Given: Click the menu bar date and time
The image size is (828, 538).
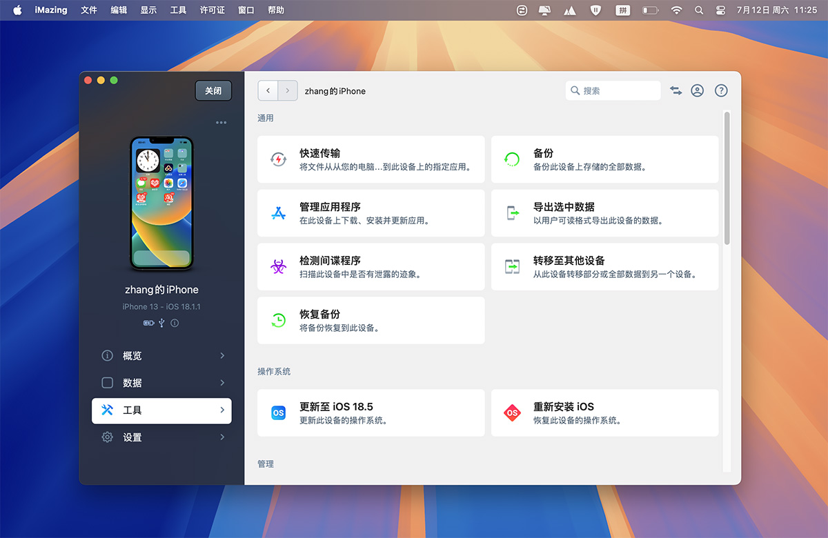Looking at the screenshot, I should pyautogui.click(x=776, y=10).
